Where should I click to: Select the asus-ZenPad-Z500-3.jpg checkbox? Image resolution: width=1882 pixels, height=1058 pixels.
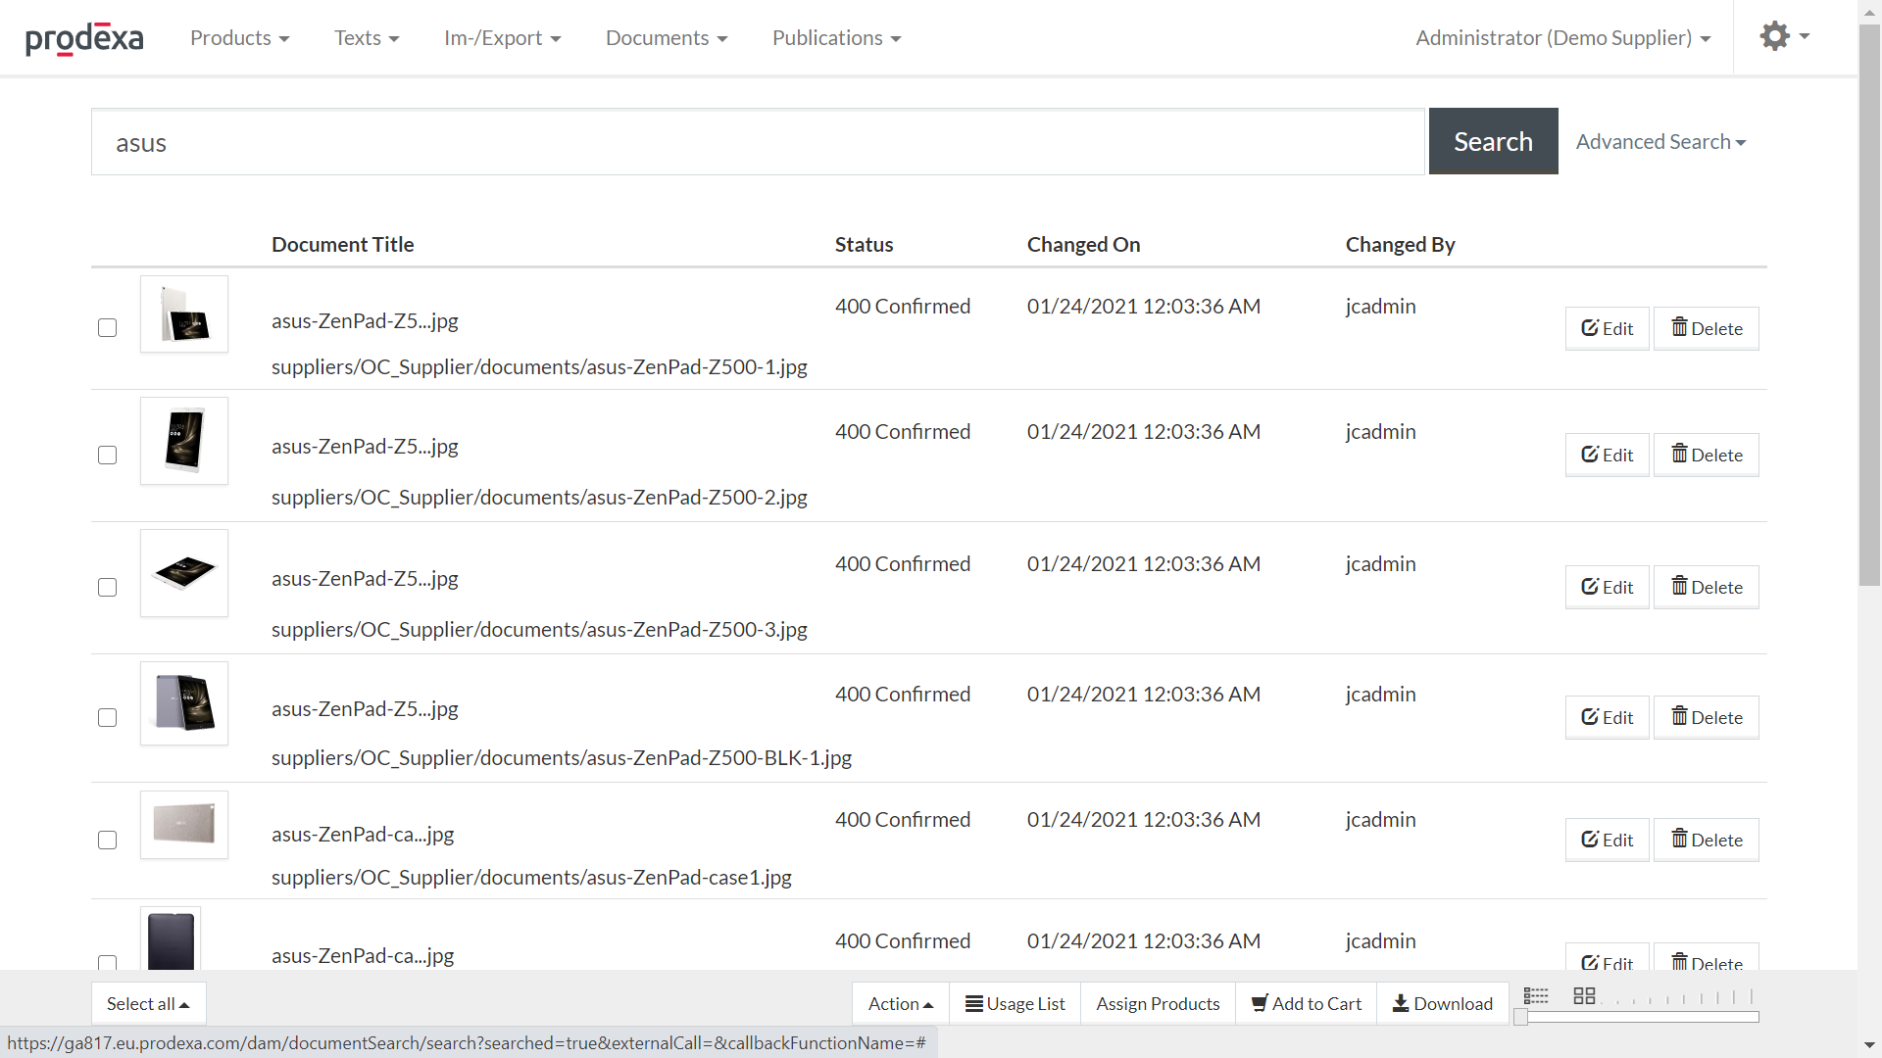[x=108, y=587]
